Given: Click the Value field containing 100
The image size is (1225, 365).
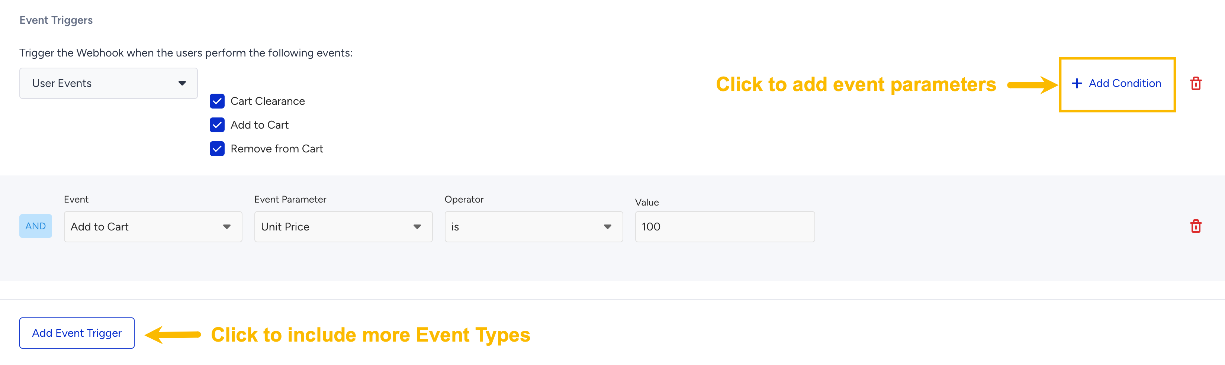Looking at the screenshot, I should click(x=724, y=227).
